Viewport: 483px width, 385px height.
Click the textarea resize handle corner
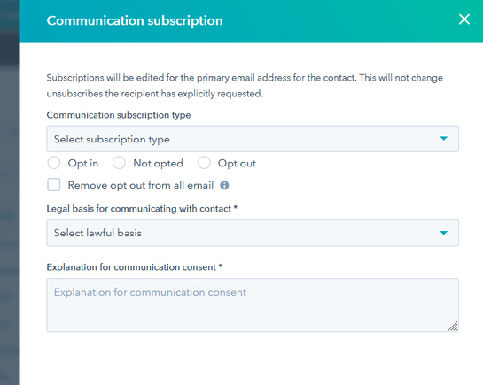pyautogui.click(x=453, y=327)
